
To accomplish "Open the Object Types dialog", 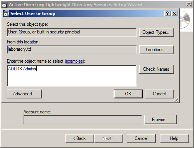I will pyautogui.click(x=157, y=32).
